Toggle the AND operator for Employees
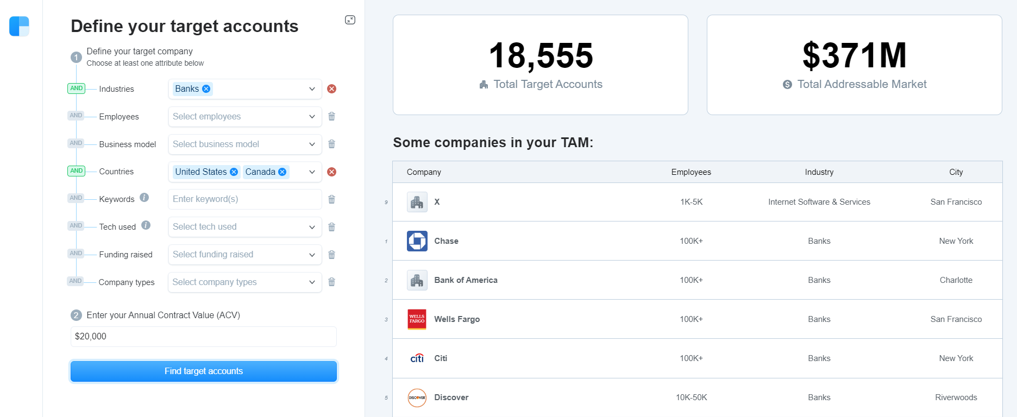Viewport: 1017px width, 417px height. pos(76,116)
